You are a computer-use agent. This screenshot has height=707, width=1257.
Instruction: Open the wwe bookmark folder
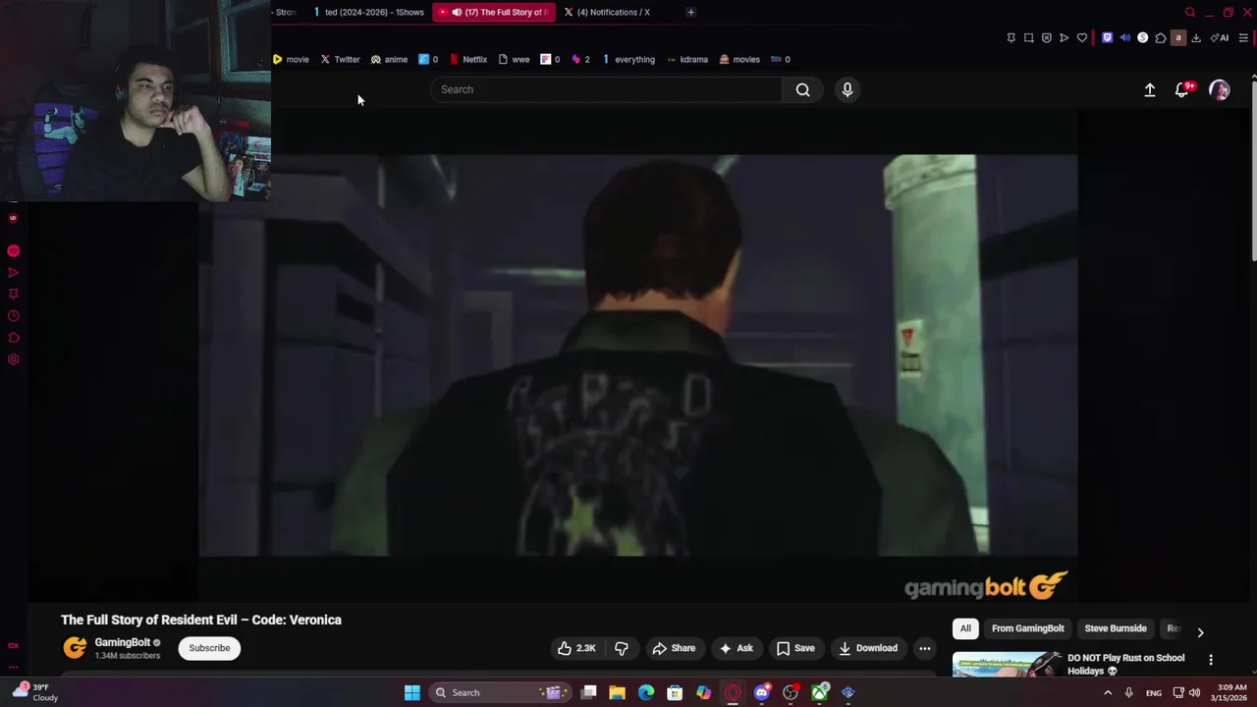click(514, 59)
